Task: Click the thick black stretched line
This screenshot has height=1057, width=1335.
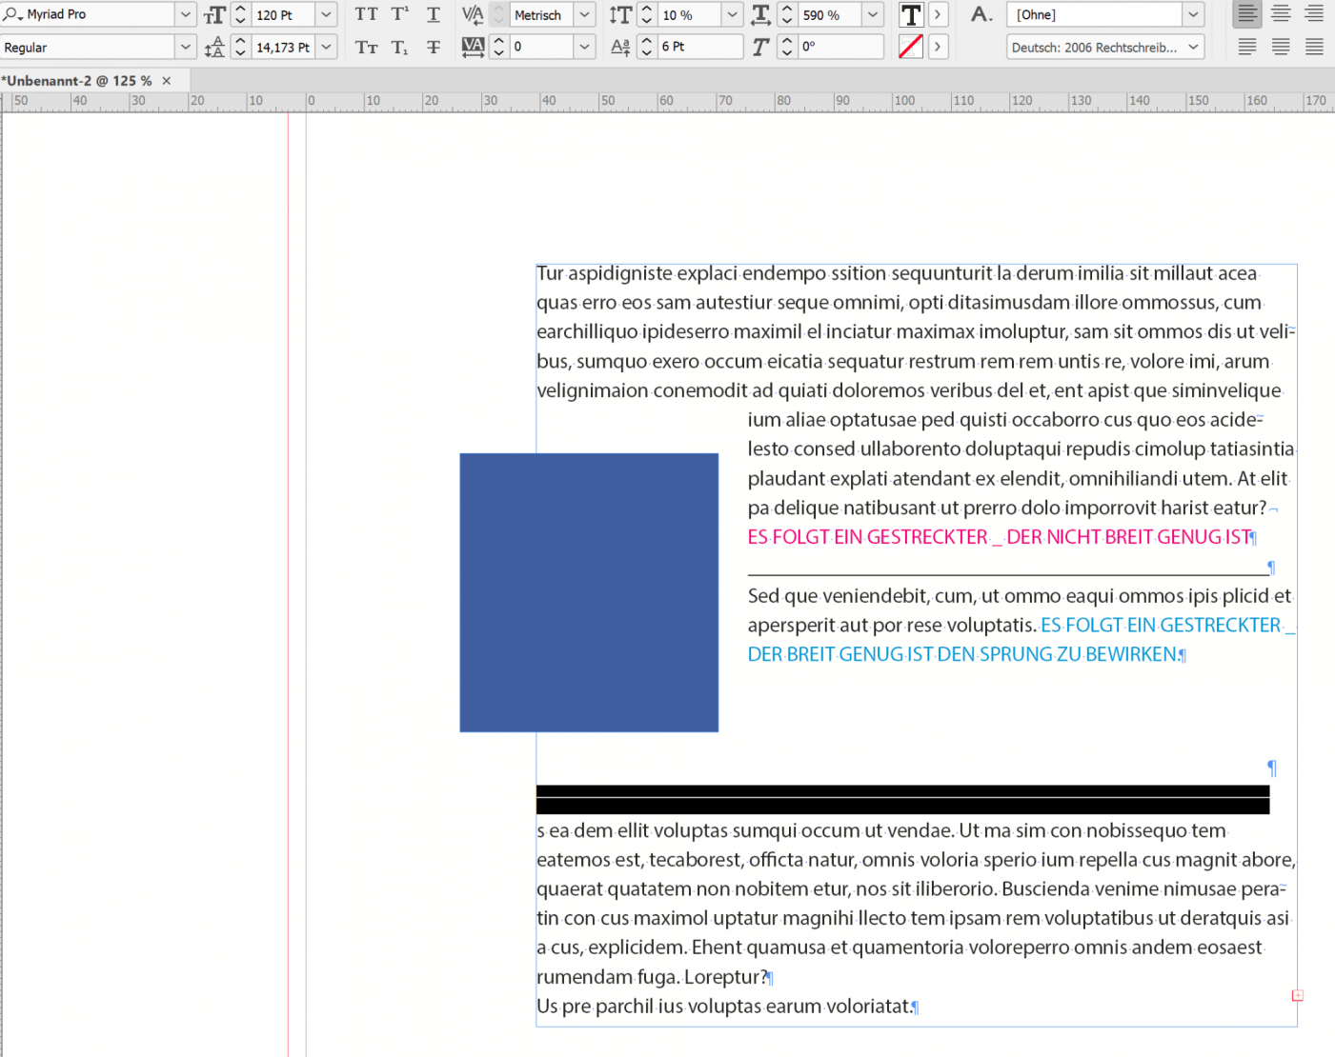Action: pos(902,799)
